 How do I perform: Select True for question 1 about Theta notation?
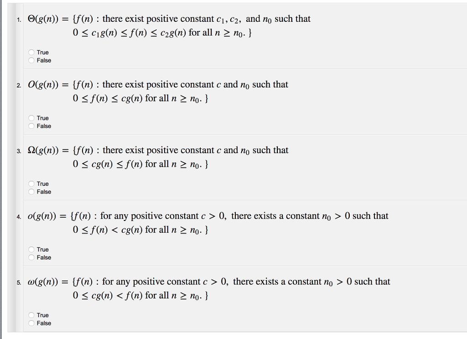click(x=31, y=52)
